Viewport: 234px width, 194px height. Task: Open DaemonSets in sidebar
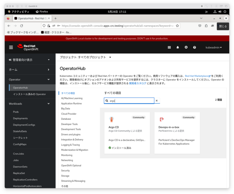click(20, 167)
